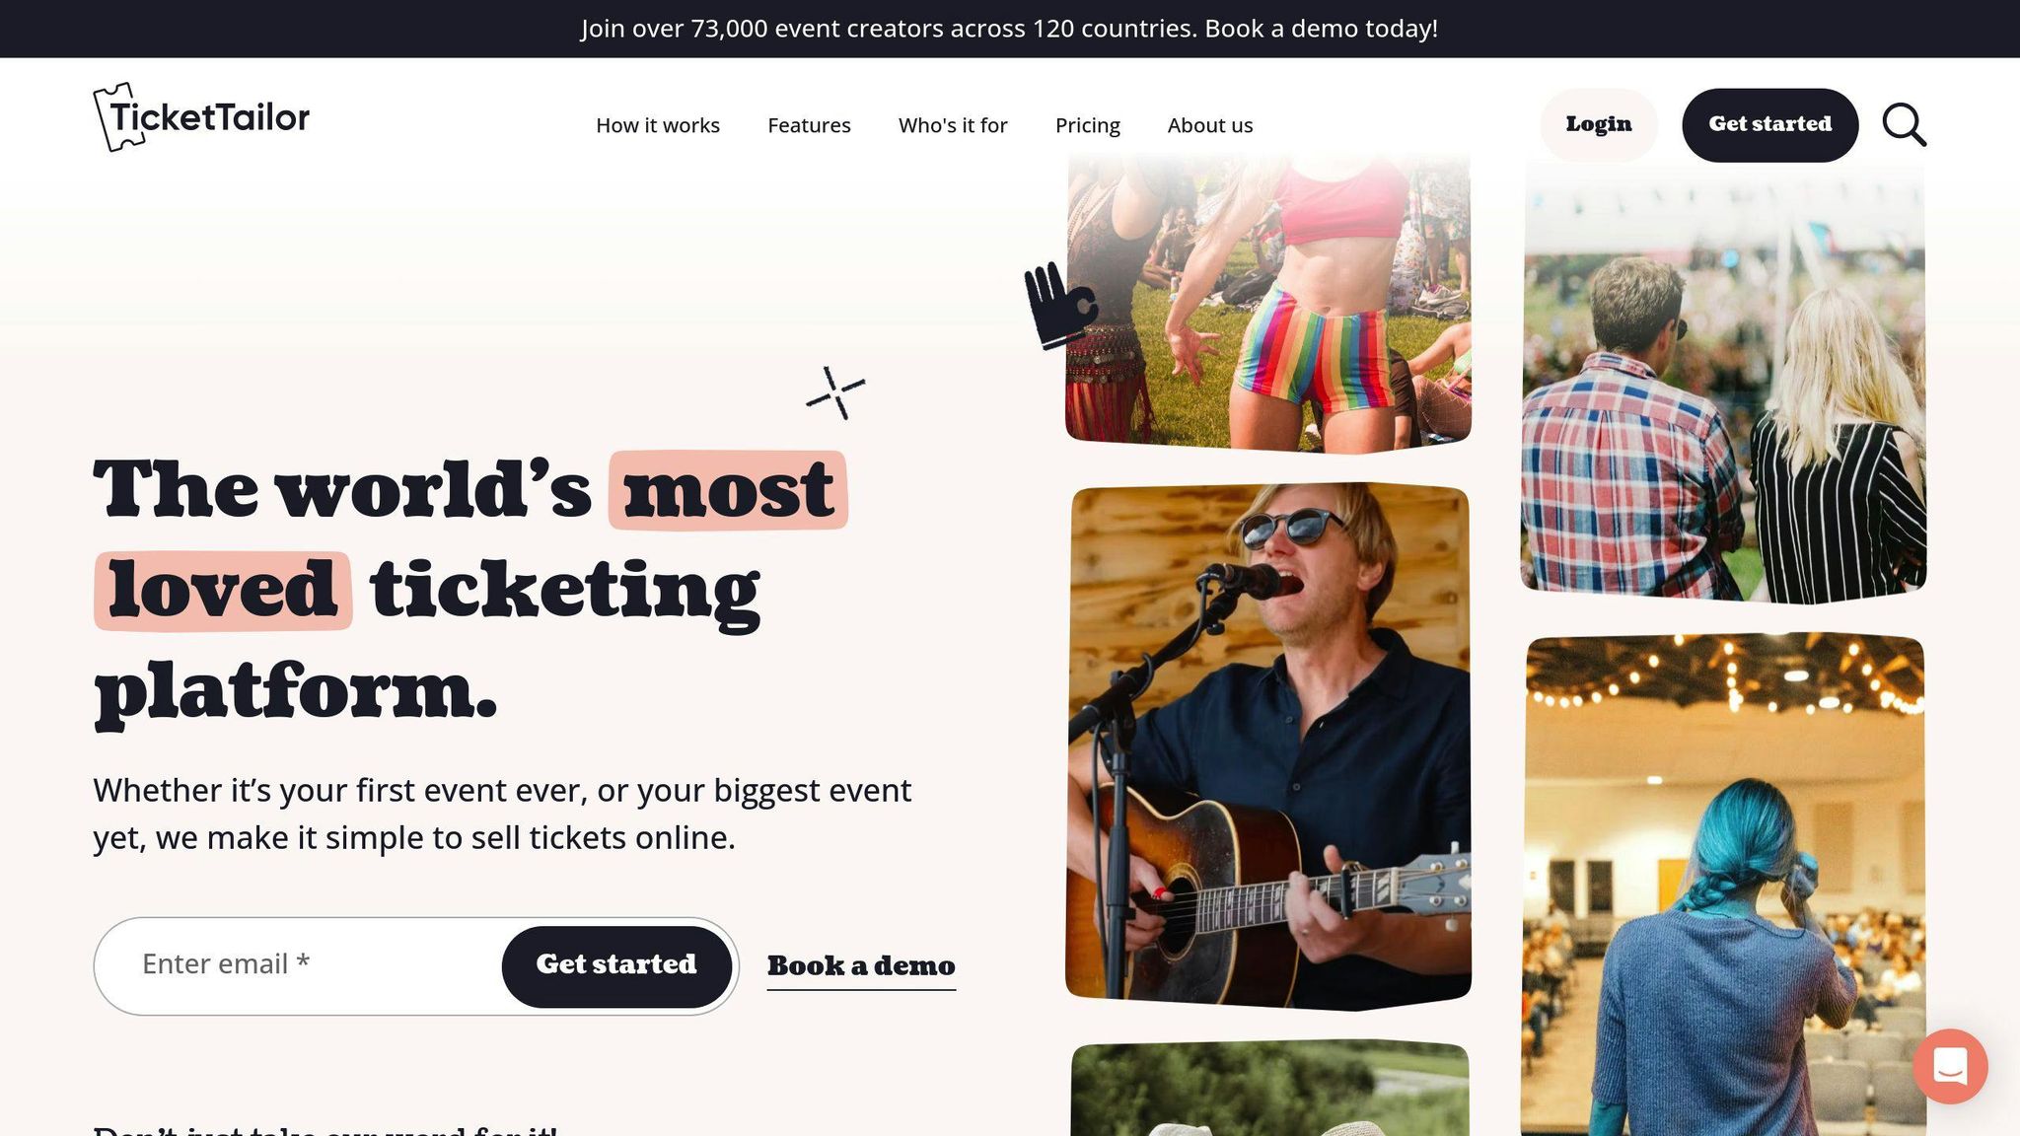Open the Features menu
Viewport: 2020px width, 1136px height.
pos(809,125)
